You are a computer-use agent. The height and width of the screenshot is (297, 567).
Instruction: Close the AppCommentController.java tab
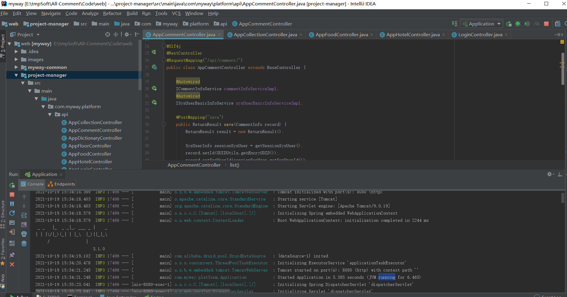219,35
